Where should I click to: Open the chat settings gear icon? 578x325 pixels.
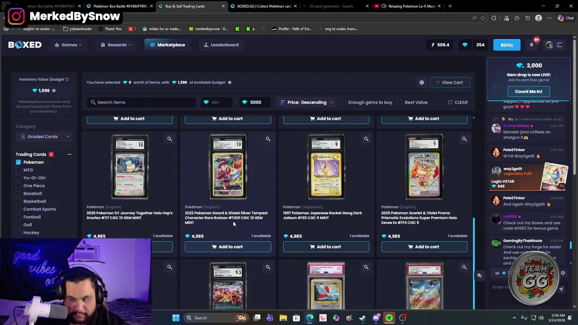point(563,273)
